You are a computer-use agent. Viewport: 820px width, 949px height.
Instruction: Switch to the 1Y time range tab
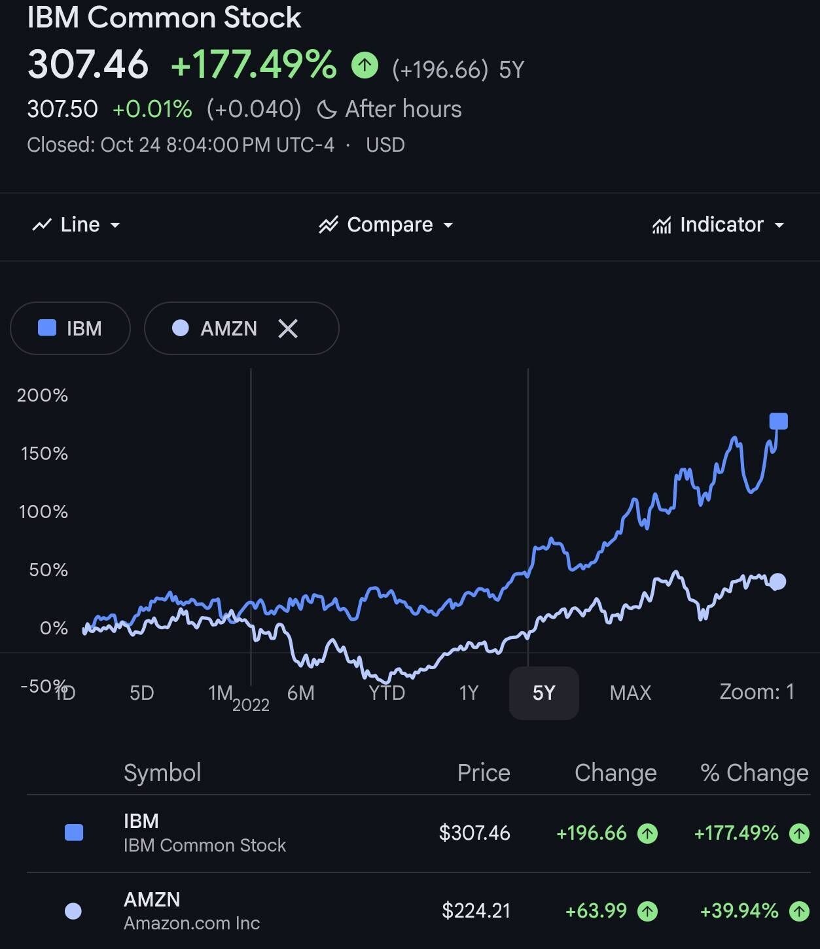tap(469, 693)
